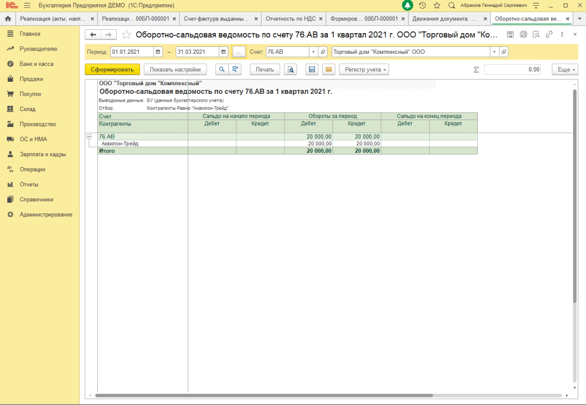The height and width of the screenshot is (405, 586).
Task: Save report with toolbar diskette icon
Action: [x=312, y=69]
